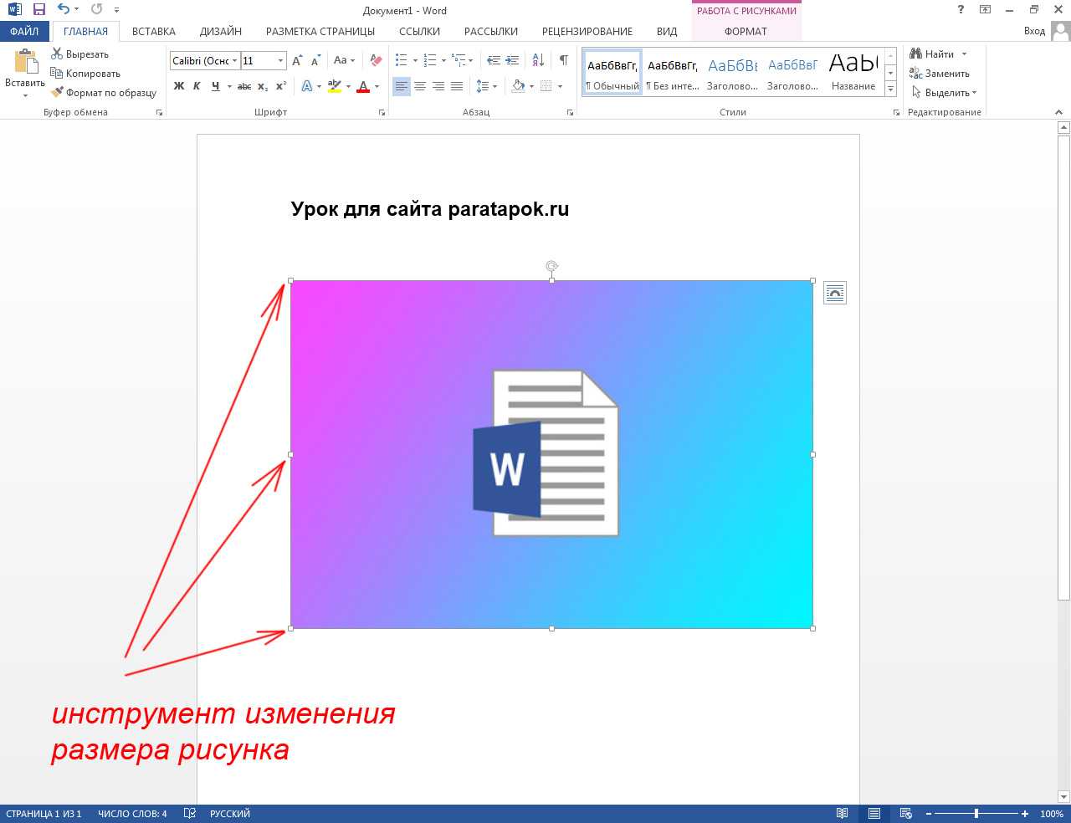Switch to the ВСТАВКА ribbon tab
Viewport: 1071px width, 823px height.
(x=153, y=31)
